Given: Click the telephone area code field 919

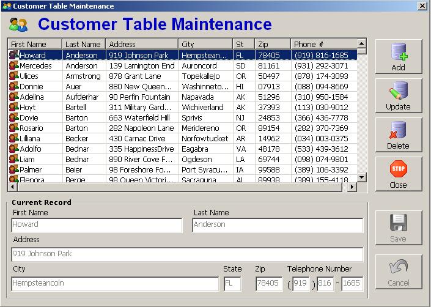Looking at the screenshot, I should point(301,284).
